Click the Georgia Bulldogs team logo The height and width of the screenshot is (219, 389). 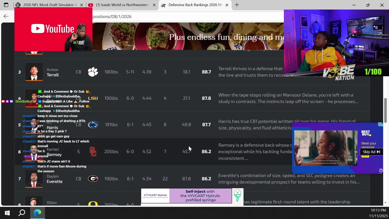93,179
